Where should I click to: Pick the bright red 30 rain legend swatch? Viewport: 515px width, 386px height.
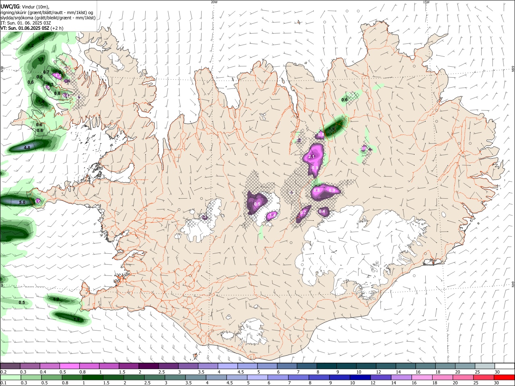point(504,377)
